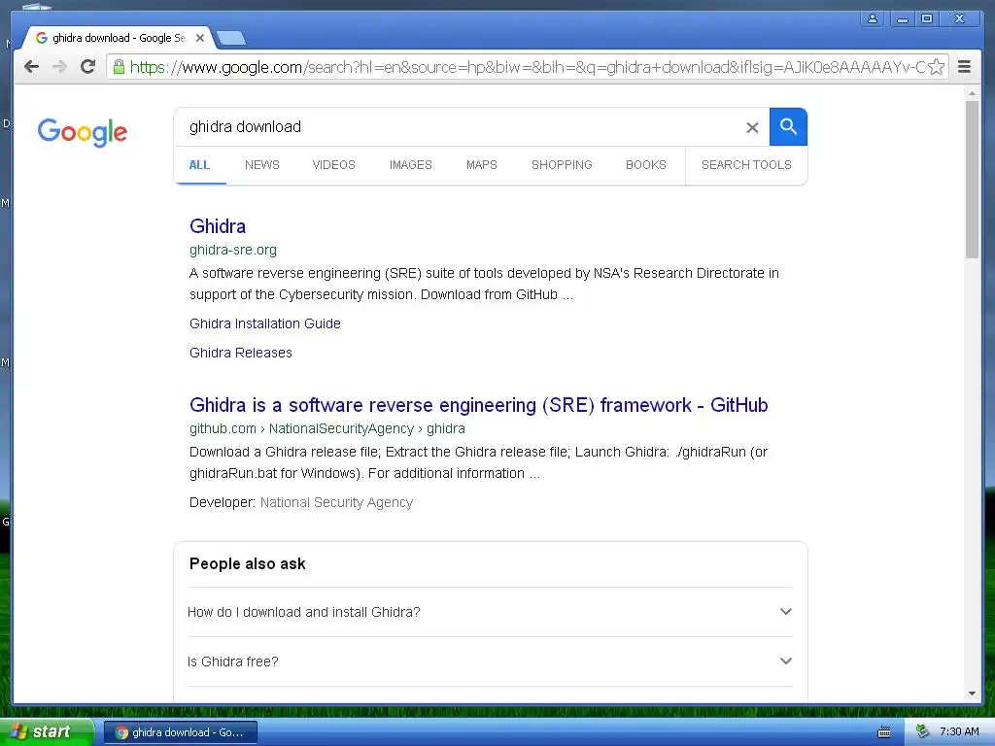
Task: Switch to the BOOKS tab
Action: coord(646,165)
